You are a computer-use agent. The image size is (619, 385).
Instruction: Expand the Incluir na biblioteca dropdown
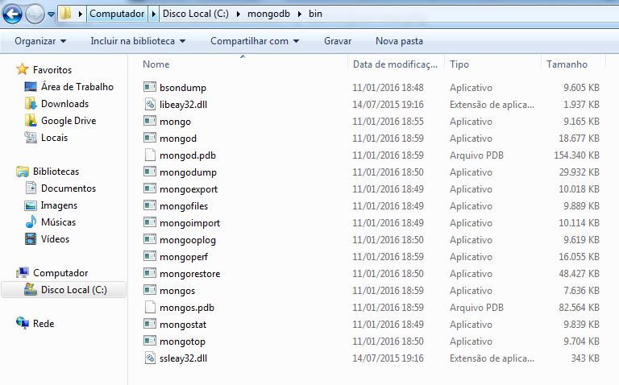click(138, 41)
